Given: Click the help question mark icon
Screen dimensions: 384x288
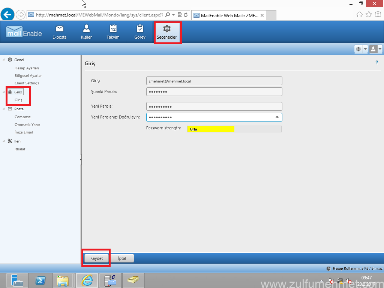Looking at the screenshot, I should (377, 63).
